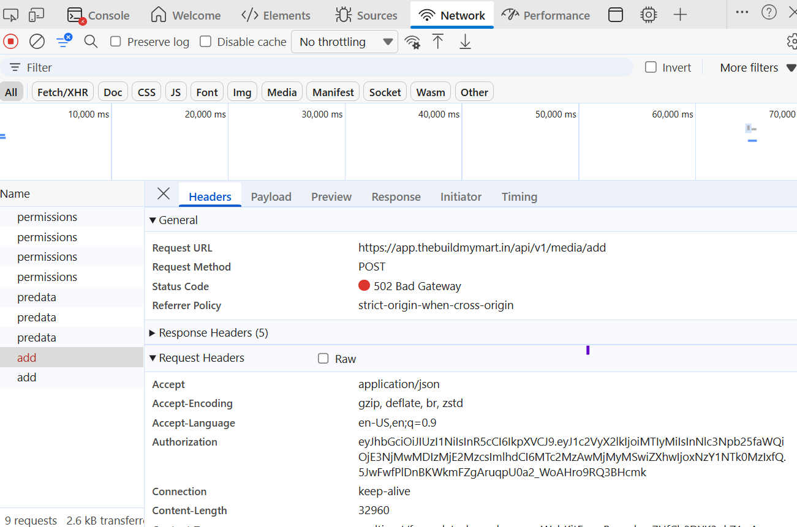Select the Headers tab
Screen dimensions: 797x527
(210, 196)
